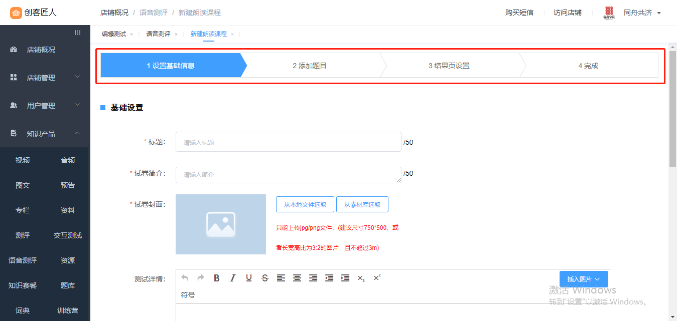This screenshot has width=677, height=321.
Task: Open the 同舟共济 account dropdown
Action: pos(642,13)
